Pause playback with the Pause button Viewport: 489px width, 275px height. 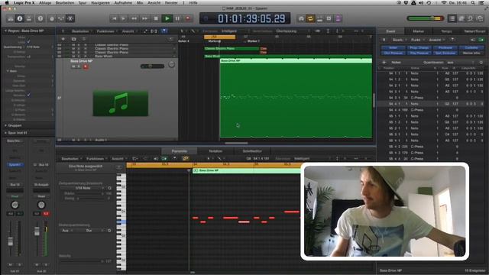(x=177, y=18)
